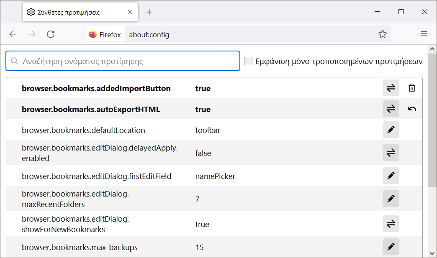Delete browser.bookmarks.addedImportButton preference
This screenshot has height=258, width=437.
pyautogui.click(x=411, y=88)
